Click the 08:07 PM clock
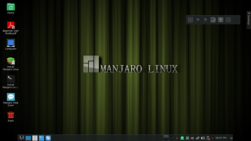The image size is (251, 141). click(221, 138)
